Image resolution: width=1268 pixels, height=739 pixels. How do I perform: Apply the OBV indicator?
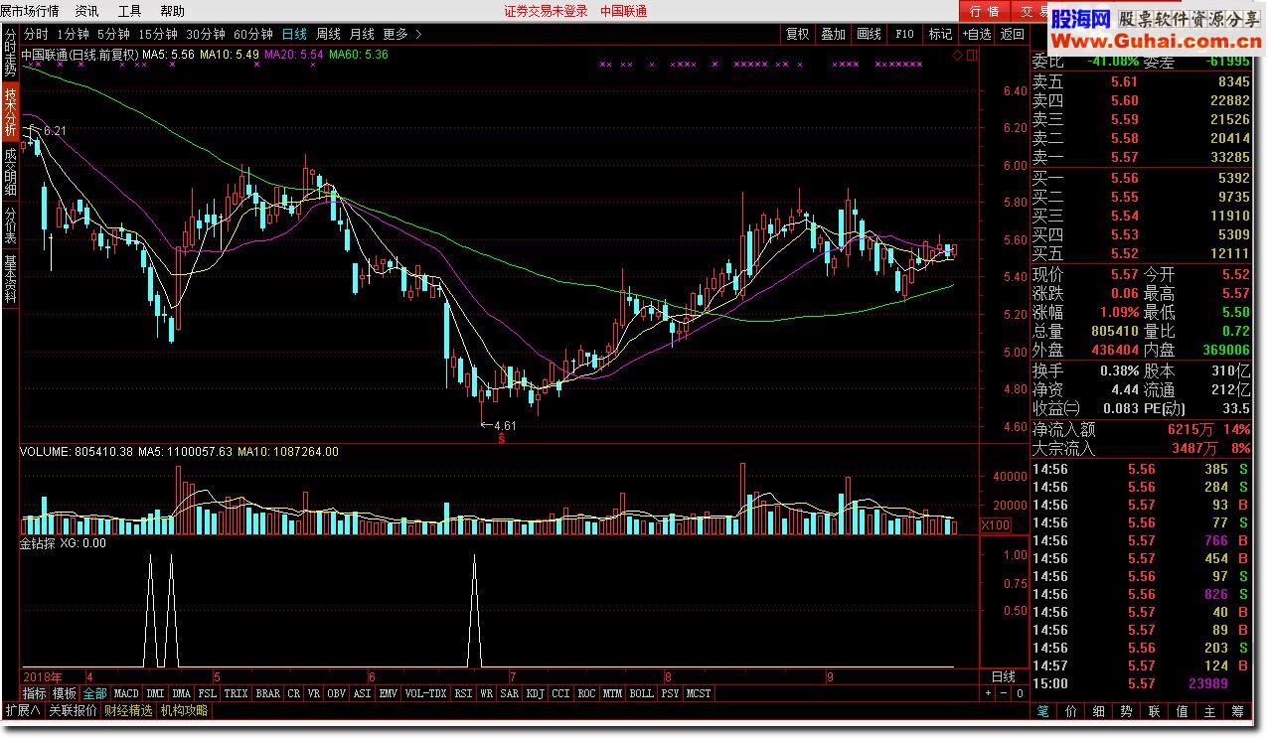click(337, 693)
